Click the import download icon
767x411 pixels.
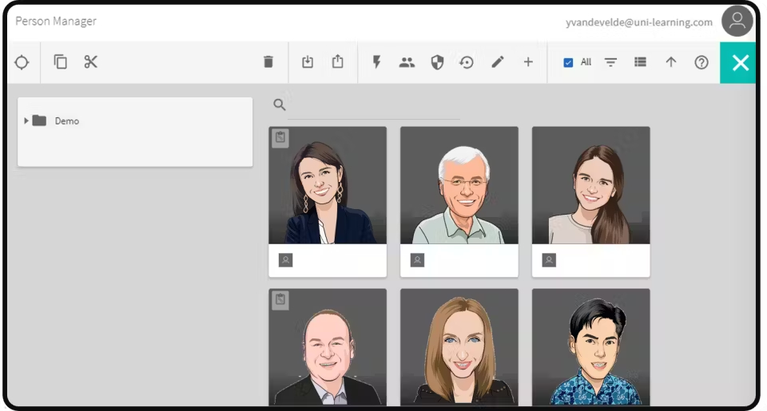307,62
